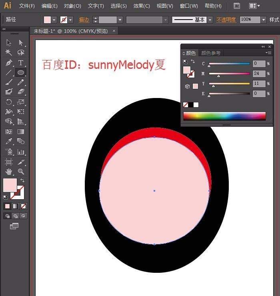Select the Symbol Sprayer tool
This screenshot has height=296, width=280.
(x=9, y=152)
